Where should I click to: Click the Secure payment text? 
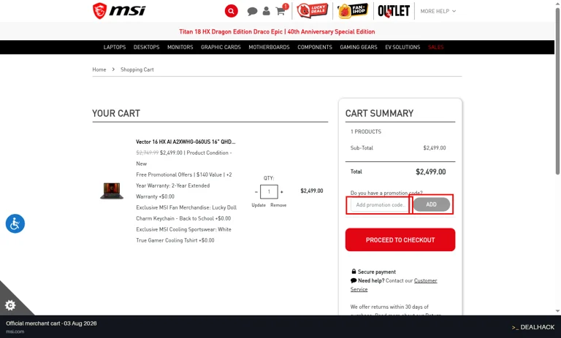click(377, 272)
